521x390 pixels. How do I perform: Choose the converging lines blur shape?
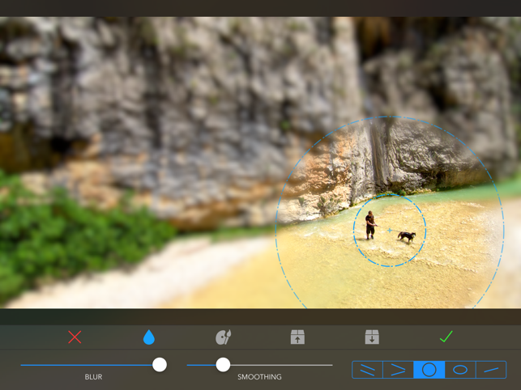pyautogui.click(x=398, y=370)
